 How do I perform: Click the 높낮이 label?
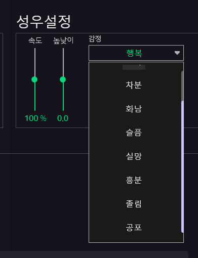[x=63, y=40]
